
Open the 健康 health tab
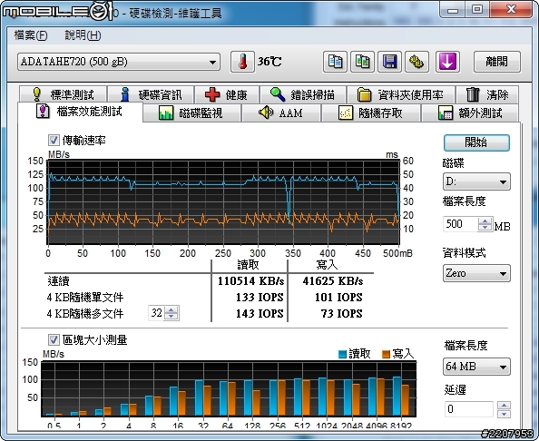point(227,94)
